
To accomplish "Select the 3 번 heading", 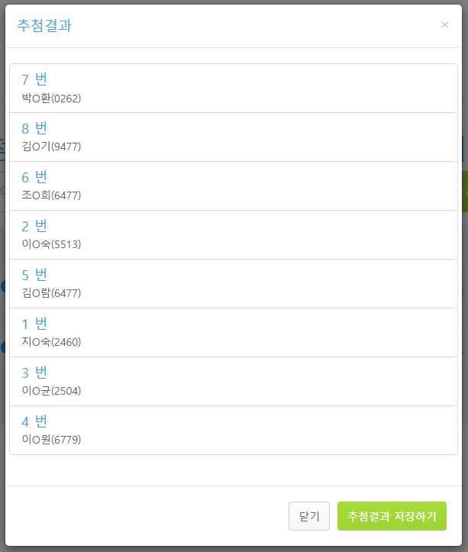I will 34,373.
